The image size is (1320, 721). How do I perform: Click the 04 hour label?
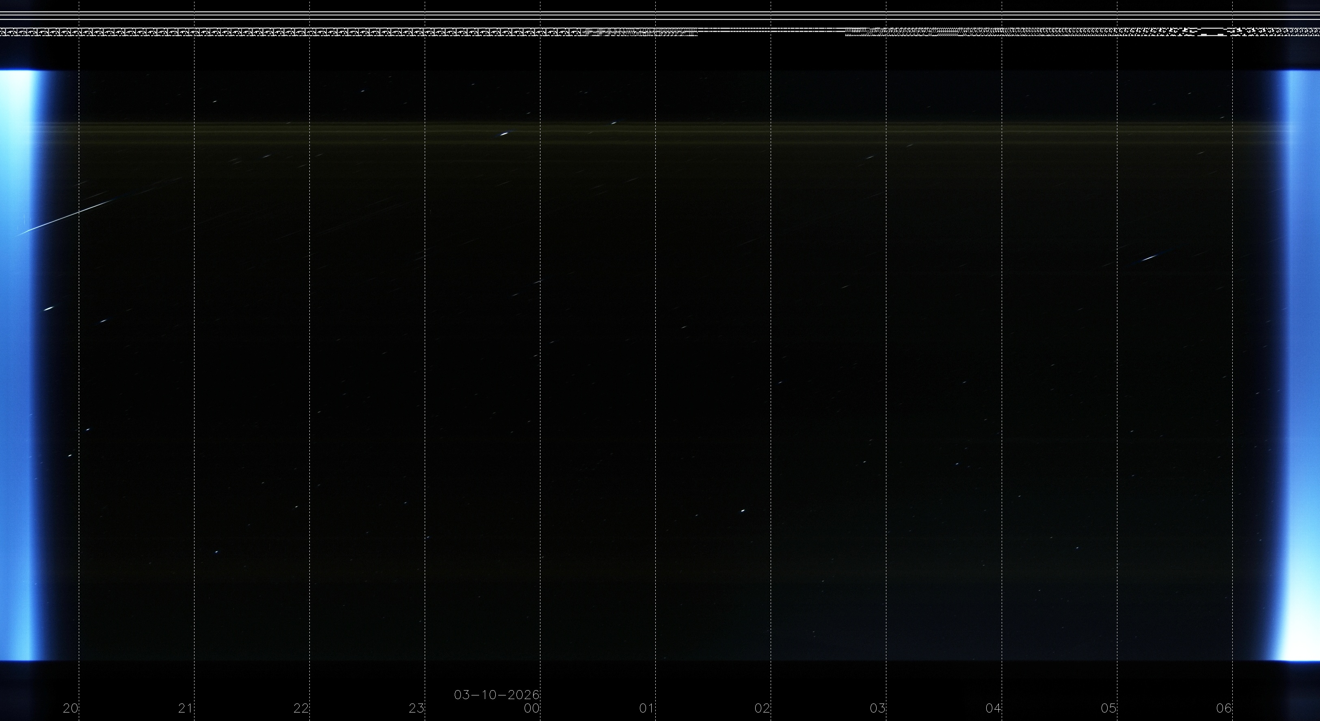[993, 709]
